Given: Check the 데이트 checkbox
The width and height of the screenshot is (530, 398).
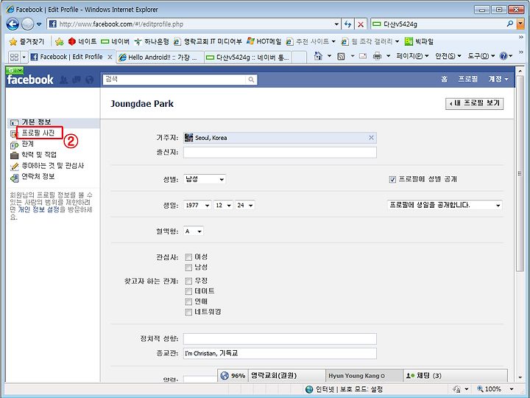Looking at the screenshot, I should 188,291.
